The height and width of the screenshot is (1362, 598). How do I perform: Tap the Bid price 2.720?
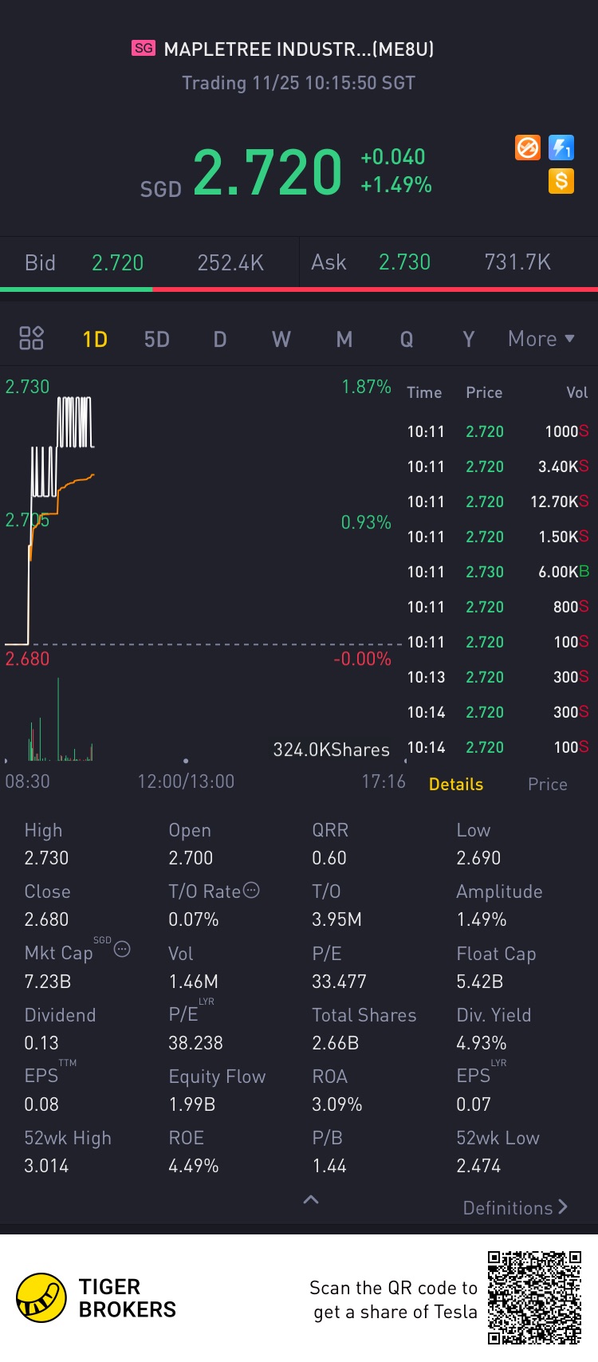(x=118, y=263)
